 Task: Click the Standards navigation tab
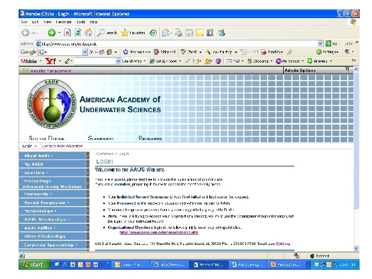tap(101, 138)
